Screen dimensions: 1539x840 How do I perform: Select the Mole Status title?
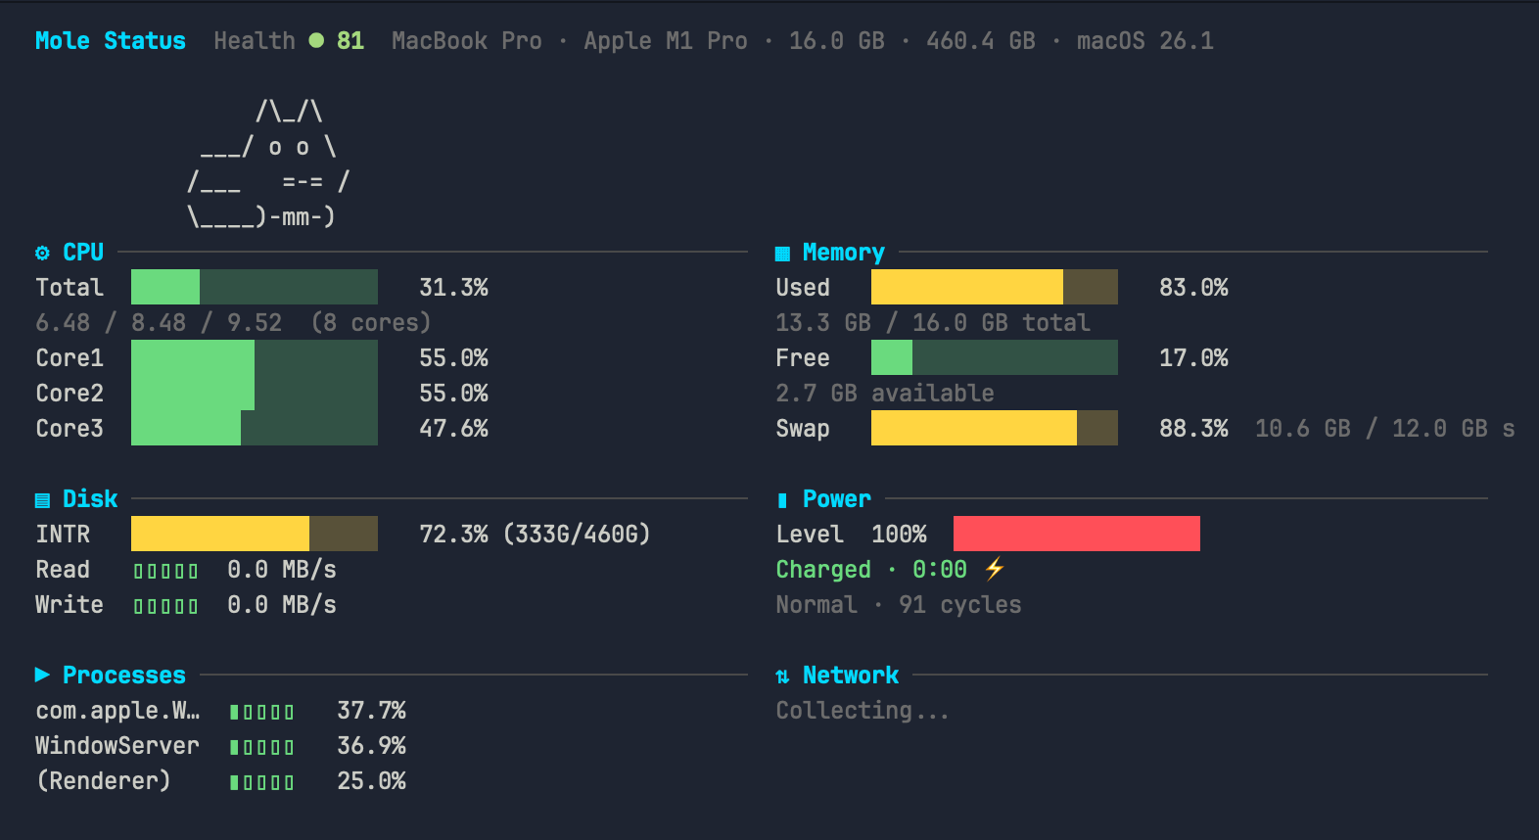point(110,40)
